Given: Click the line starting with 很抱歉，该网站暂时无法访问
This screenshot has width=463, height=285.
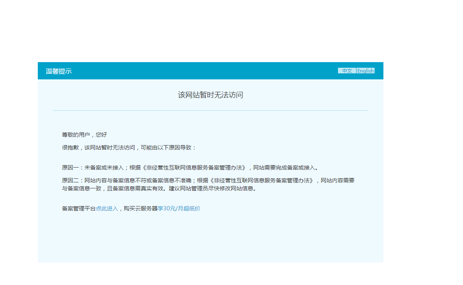Looking at the screenshot, I should click(x=129, y=148).
